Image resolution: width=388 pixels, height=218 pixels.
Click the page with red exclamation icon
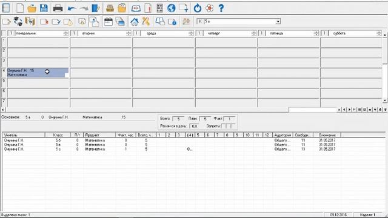(148, 8)
